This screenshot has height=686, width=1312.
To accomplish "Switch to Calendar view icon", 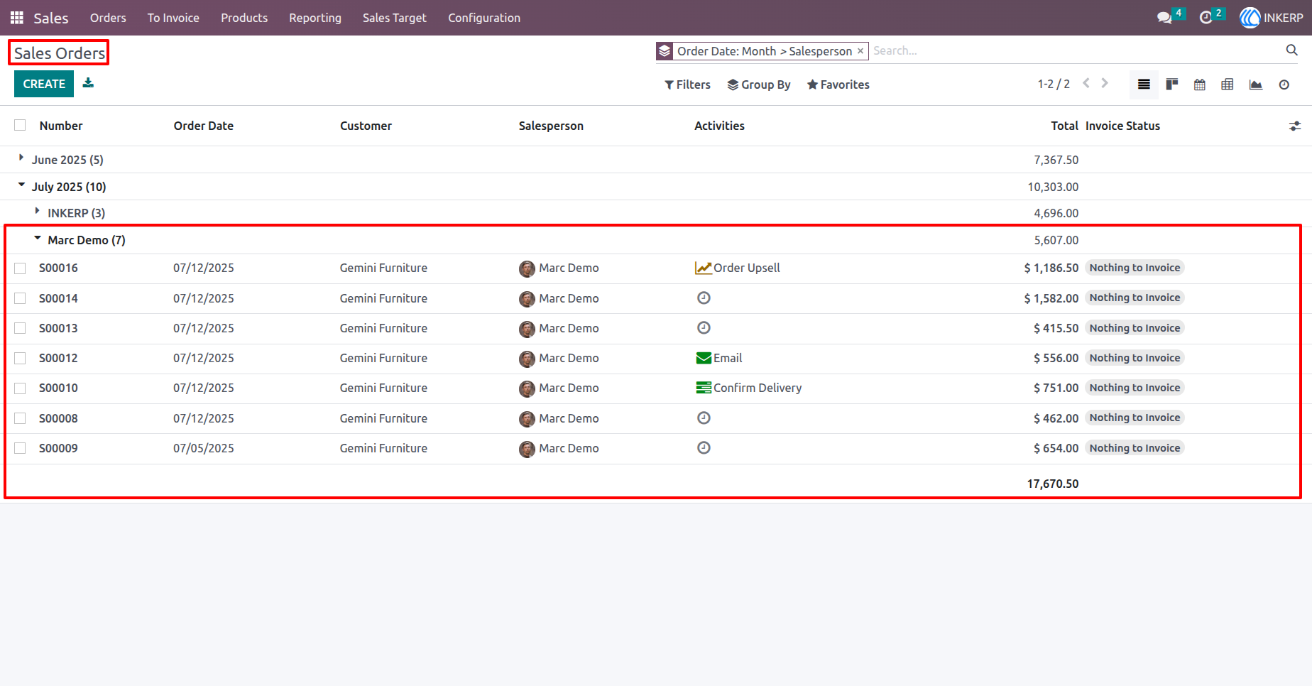I will [1200, 85].
